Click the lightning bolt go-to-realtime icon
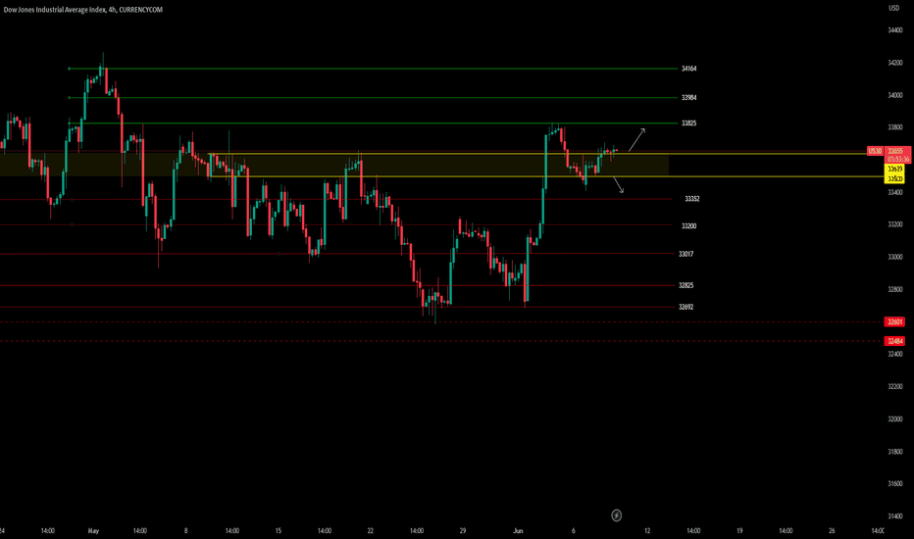This screenshot has height=539, width=914. coord(616,515)
